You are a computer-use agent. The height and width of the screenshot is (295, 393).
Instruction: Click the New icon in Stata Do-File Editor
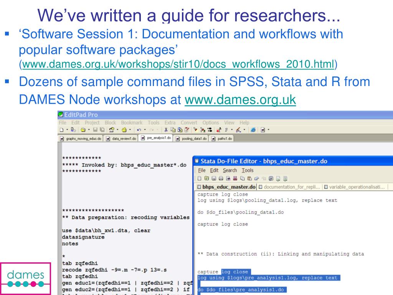point(200,178)
